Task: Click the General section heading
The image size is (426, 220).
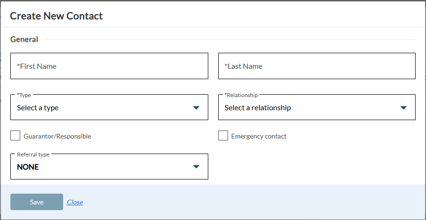Action: click(x=24, y=40)
